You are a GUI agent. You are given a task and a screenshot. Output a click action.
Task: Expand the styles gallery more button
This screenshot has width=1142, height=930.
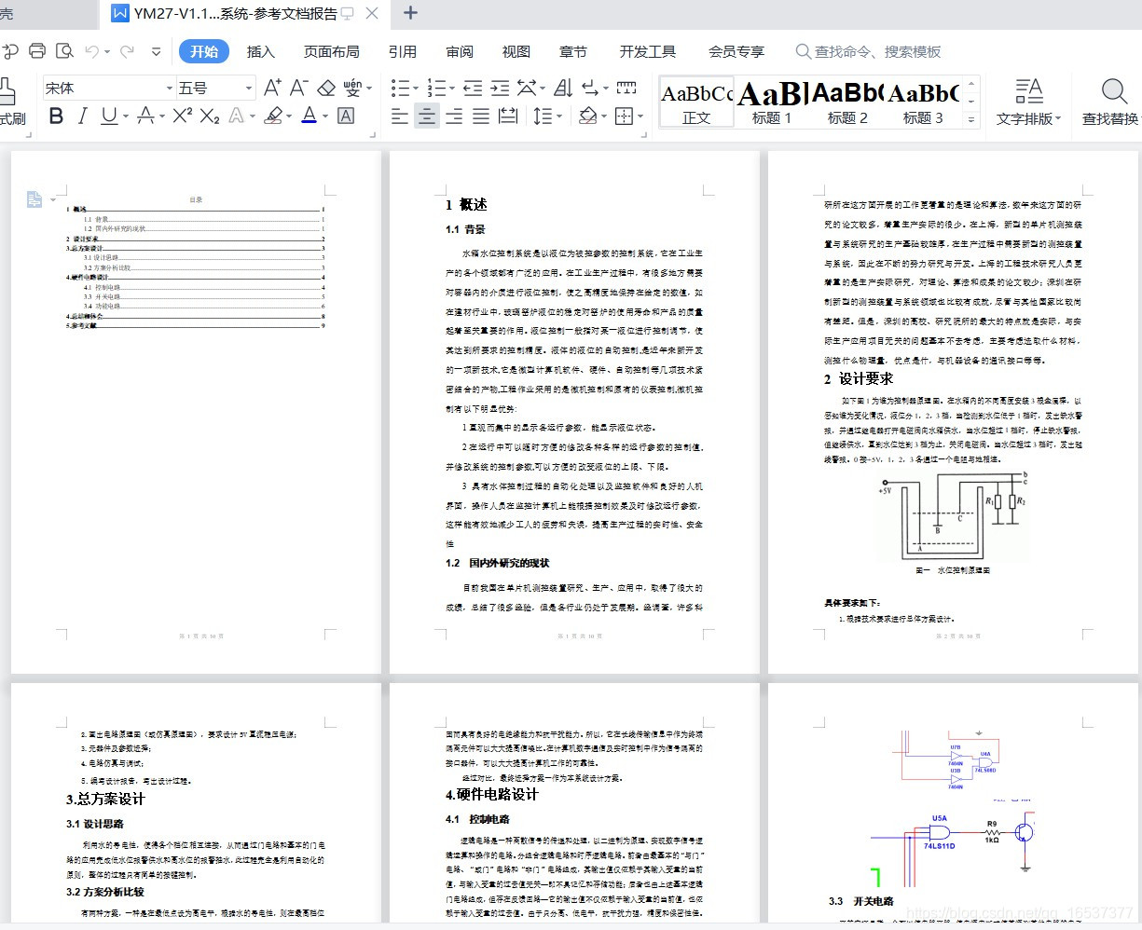pos(971,119)
